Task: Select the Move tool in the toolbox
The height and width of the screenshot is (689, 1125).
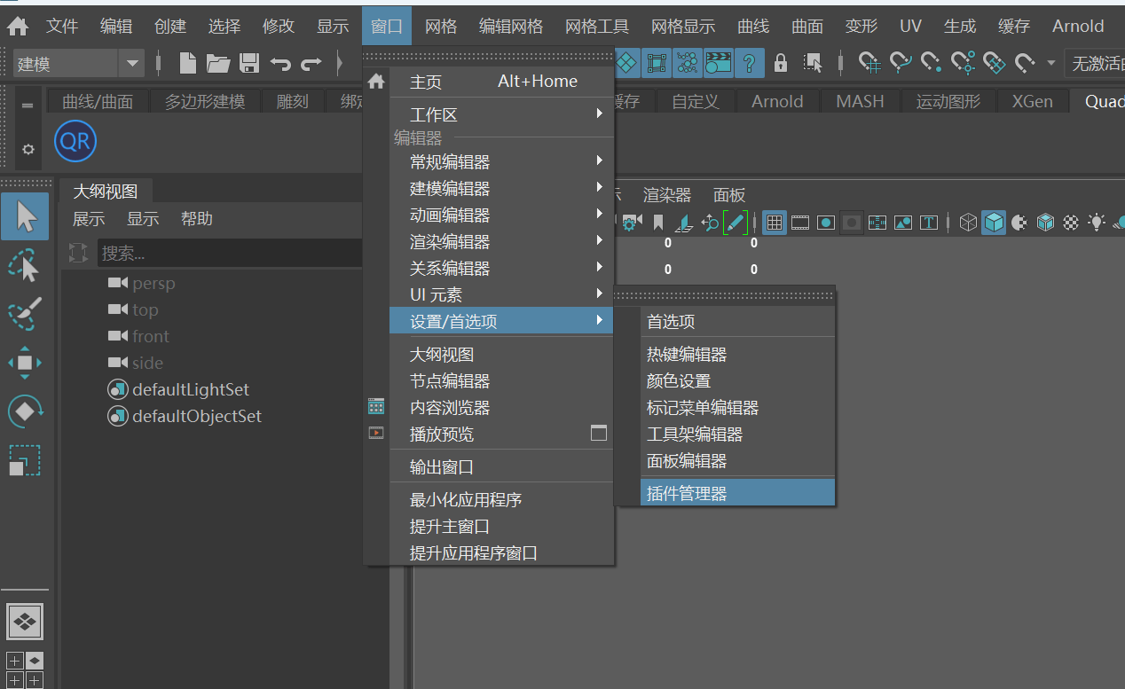Action: (24, 362)
